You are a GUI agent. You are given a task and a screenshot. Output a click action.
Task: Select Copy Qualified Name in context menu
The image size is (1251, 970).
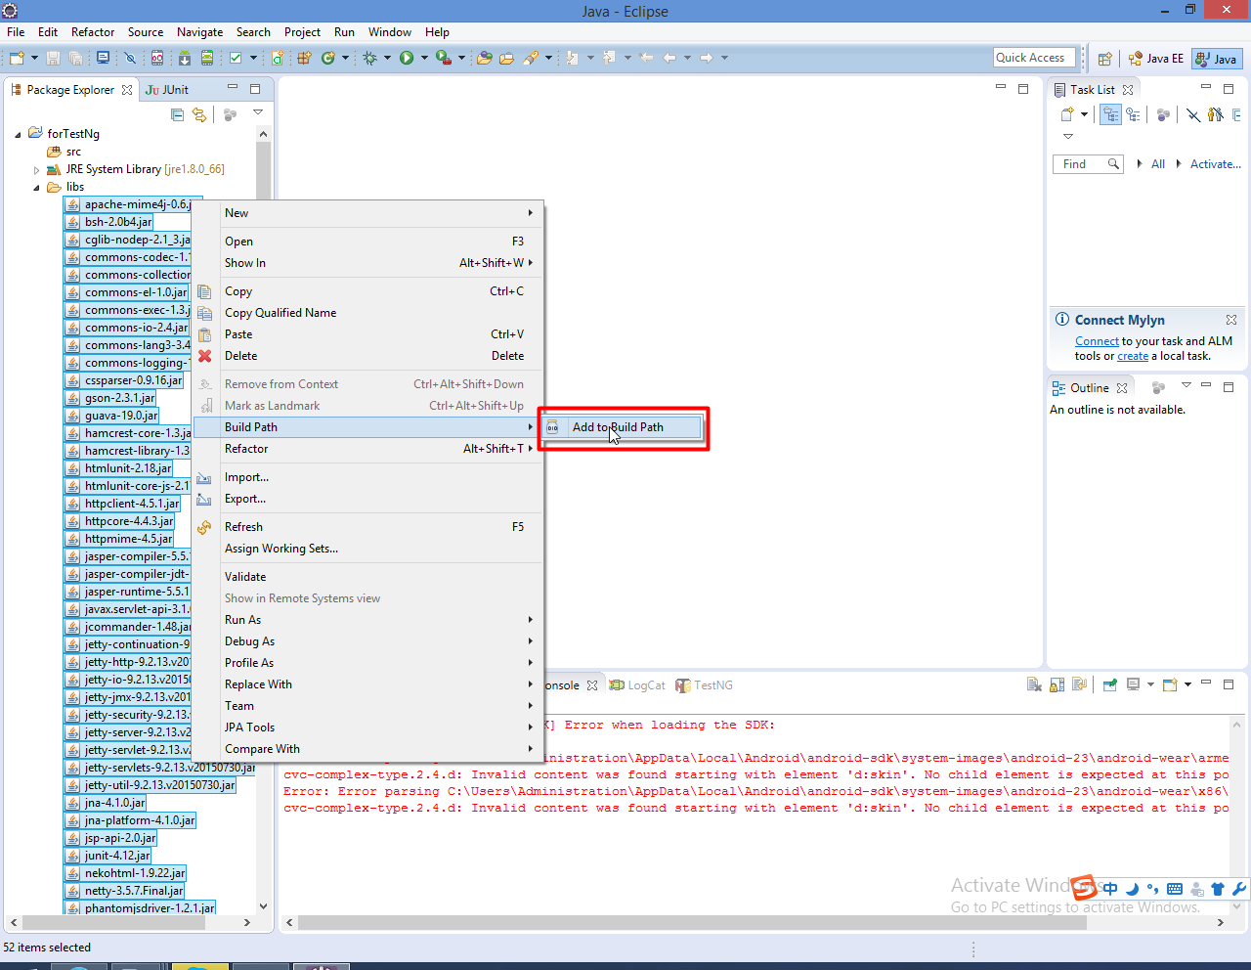(x=367, y=313)
